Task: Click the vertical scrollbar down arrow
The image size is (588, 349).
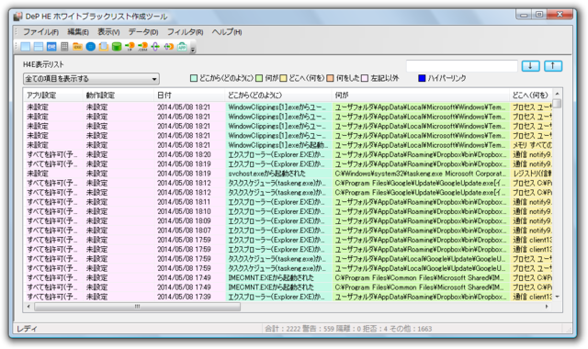Action: point(558,297)
